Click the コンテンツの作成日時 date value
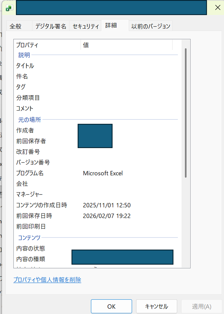The width and height of the screenshot is (224, 314). tap(107, 206)
